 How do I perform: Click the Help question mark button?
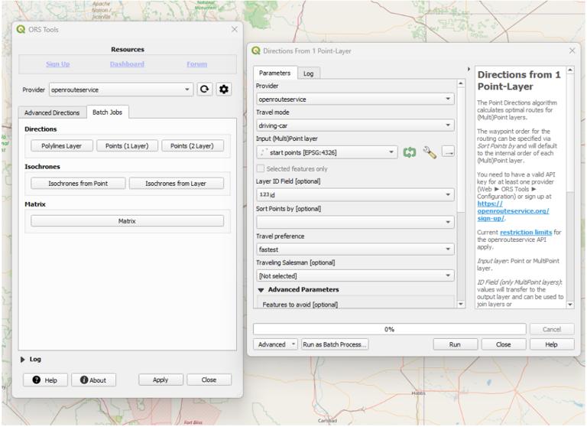(x=45, y=380)
